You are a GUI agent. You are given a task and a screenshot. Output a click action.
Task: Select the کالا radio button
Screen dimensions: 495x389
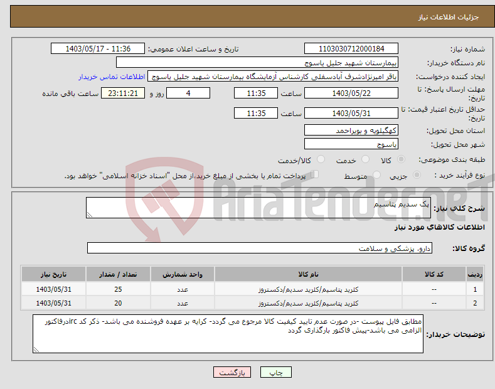[401, 159]
